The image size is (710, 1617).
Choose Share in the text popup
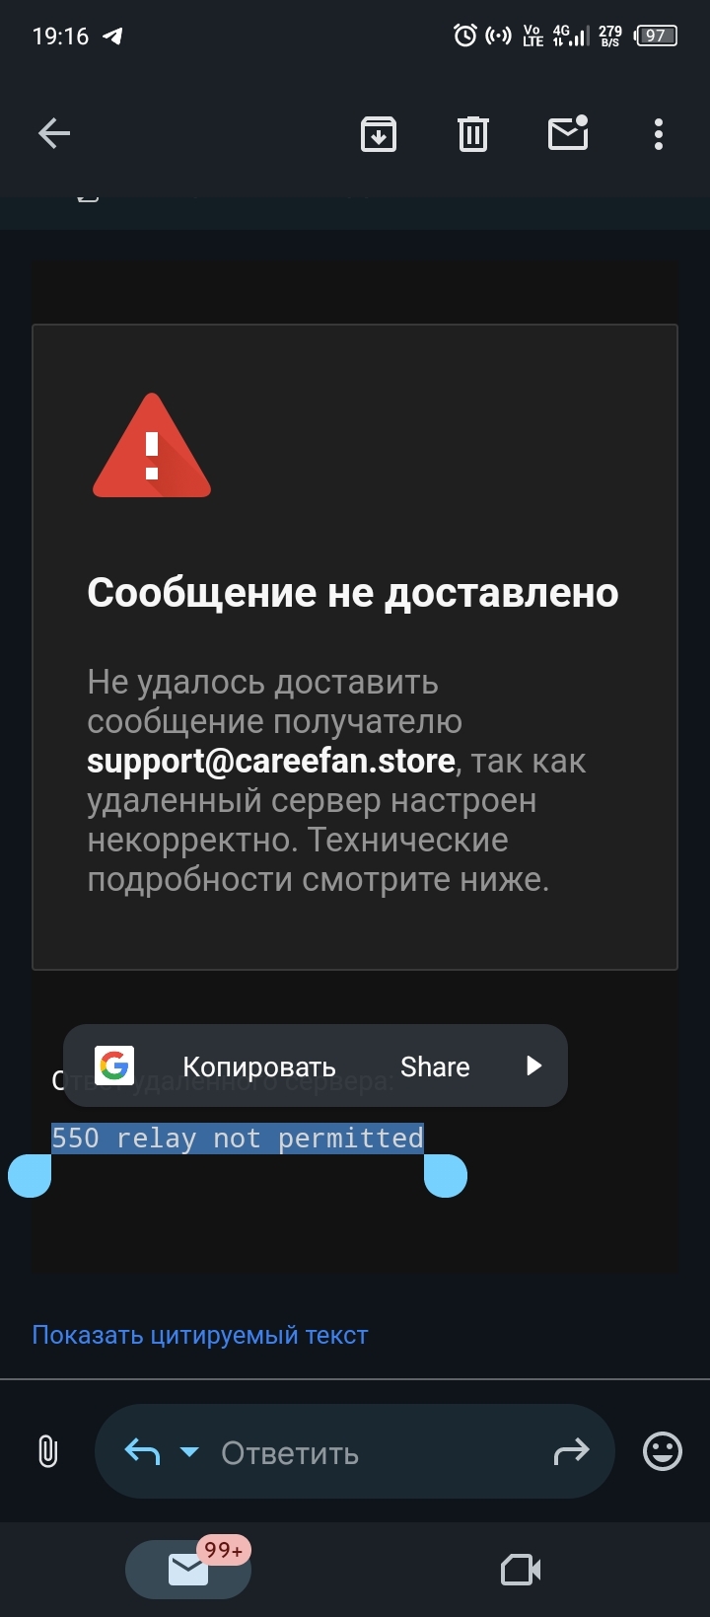435,1066
